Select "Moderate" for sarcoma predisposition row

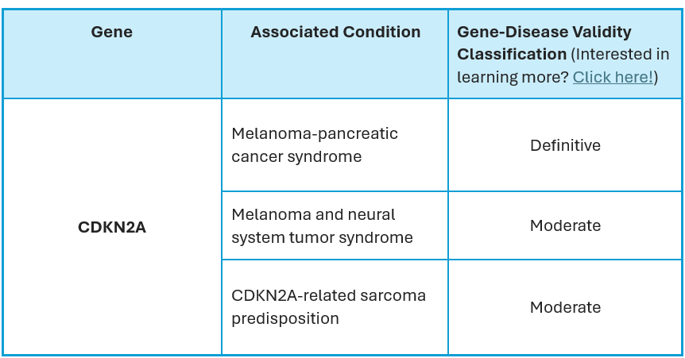(x=565, y=307)
